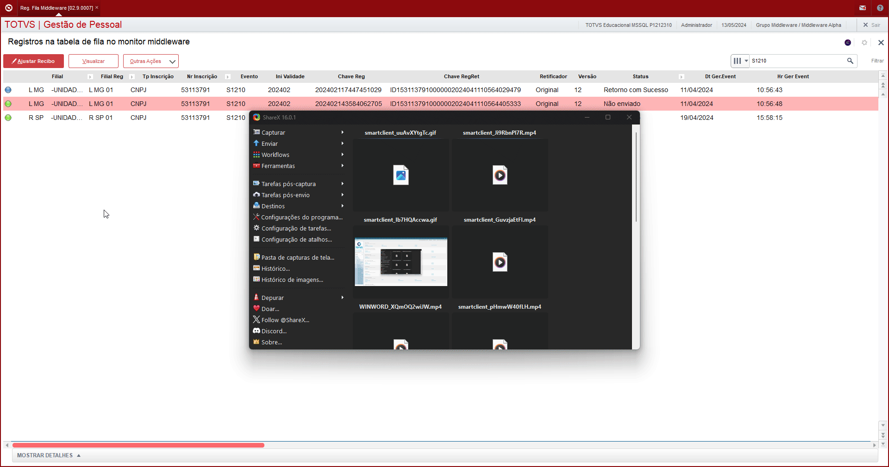Click the X logo next to Follow @ShareX

(256, 319)
